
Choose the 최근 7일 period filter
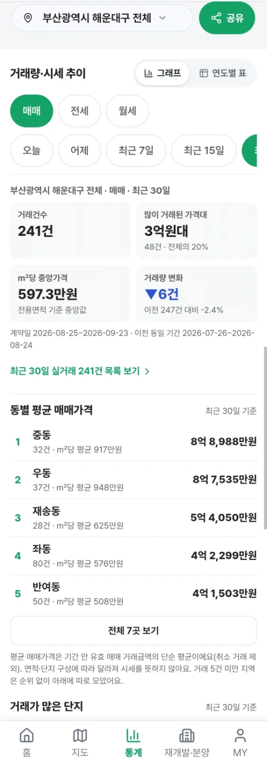[136, 150]
